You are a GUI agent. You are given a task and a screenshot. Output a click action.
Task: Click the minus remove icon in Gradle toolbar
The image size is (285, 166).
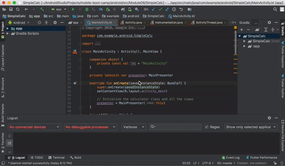coord(248,30)
